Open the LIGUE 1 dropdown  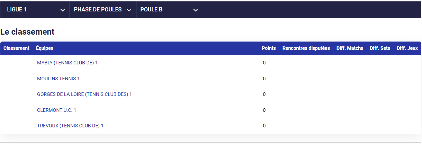click(x=35, y=10)
